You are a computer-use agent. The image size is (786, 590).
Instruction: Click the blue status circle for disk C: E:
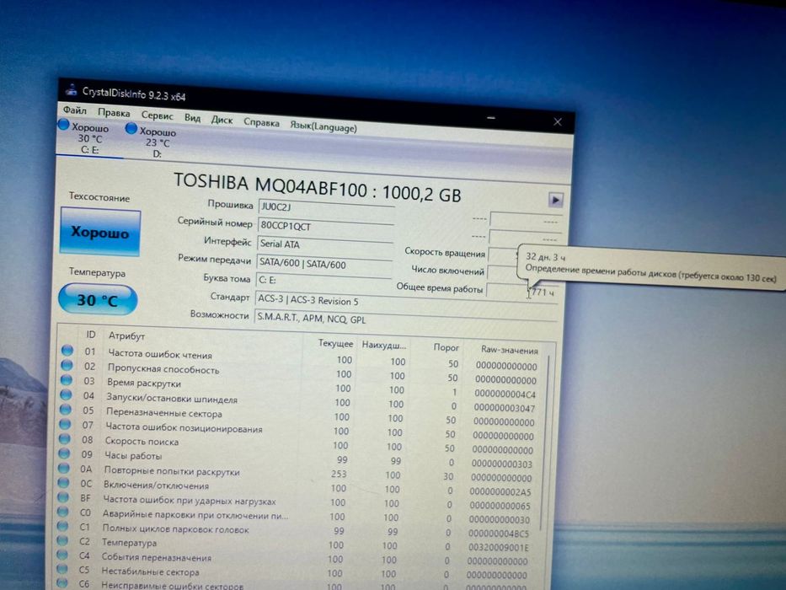[x=64, y=125]
